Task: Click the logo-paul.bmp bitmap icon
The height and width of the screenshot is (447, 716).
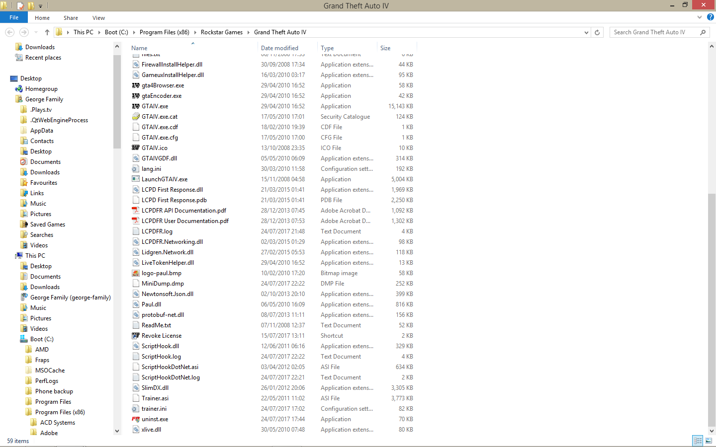Action: point(135,273)
